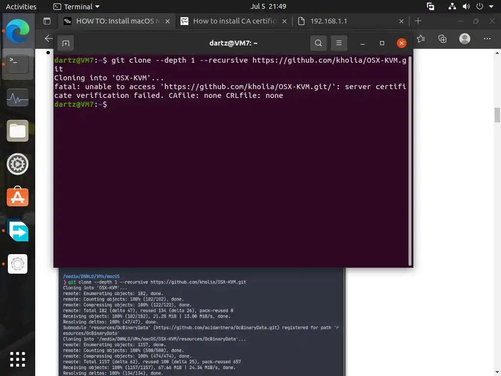Viewport: 501px width, 376px height.
Task: Click the code screenshot in the Edge page
Action: [x=201, y=322]
